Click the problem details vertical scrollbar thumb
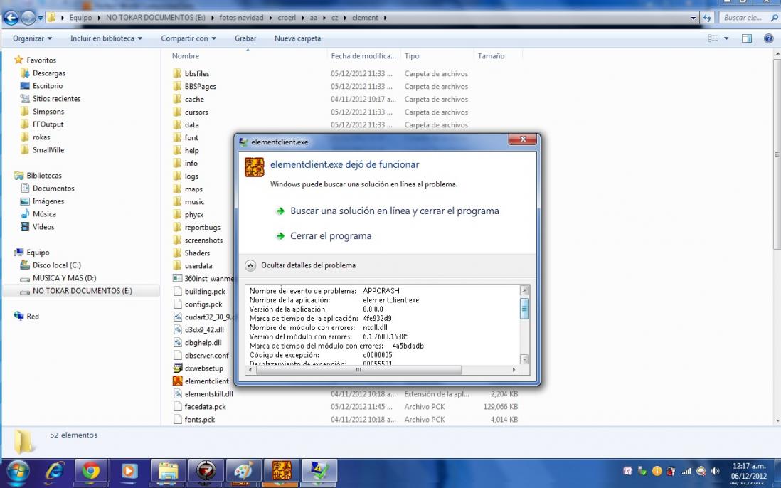The height and width of the screenshot is (488, 781). click(524, 308)
